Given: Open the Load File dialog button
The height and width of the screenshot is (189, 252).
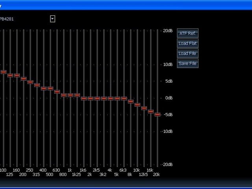Looking at the screenshot, I should pos(187,54).
